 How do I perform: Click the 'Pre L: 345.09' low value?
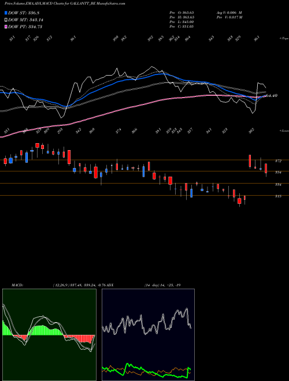click(181, 22)
